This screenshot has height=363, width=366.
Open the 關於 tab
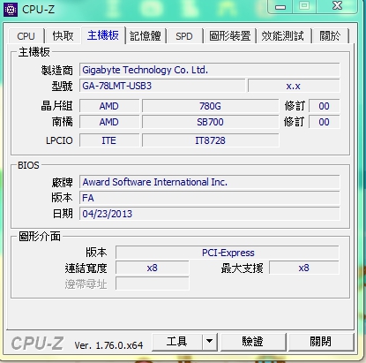coord(330,36)
